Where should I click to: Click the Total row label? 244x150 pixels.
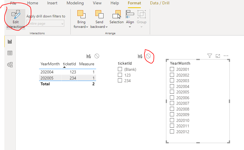[x=45, y=84]
